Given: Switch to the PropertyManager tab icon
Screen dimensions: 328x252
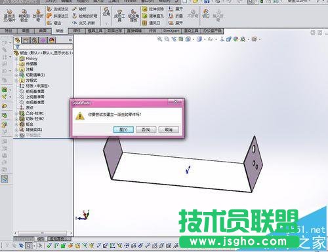Looking at the screenshot, I should [x=26, y=40].
